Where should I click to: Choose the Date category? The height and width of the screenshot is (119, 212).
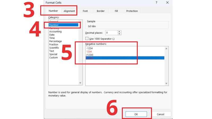point(52,35)
